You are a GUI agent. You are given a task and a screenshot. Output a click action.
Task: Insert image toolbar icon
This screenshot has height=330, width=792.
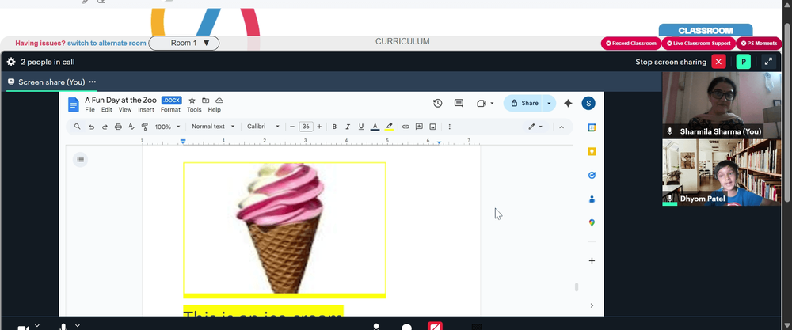click(x=432, y=127)
